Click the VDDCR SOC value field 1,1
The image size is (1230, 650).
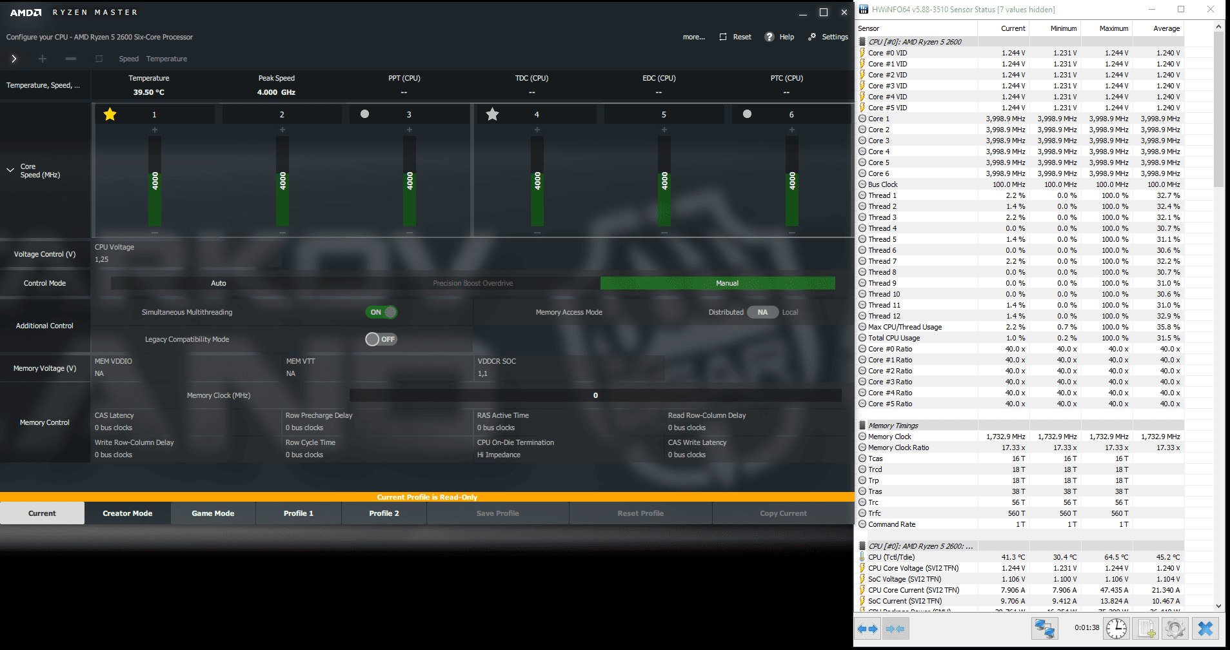pyautogui.click(x=482, y=373)
